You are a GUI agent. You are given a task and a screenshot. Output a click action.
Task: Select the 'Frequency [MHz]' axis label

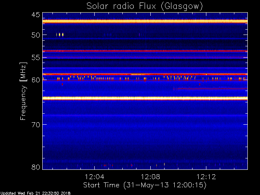(x=23, y=91)
